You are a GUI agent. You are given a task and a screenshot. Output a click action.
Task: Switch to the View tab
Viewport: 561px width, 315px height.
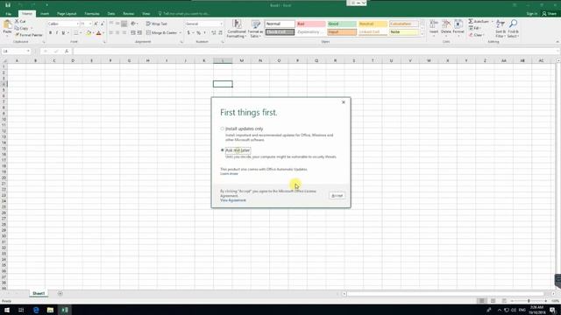click(x=146, y=14)
